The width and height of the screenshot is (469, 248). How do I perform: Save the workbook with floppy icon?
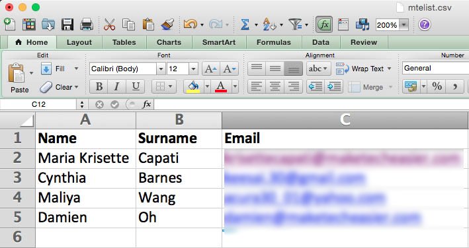[67, 24]
